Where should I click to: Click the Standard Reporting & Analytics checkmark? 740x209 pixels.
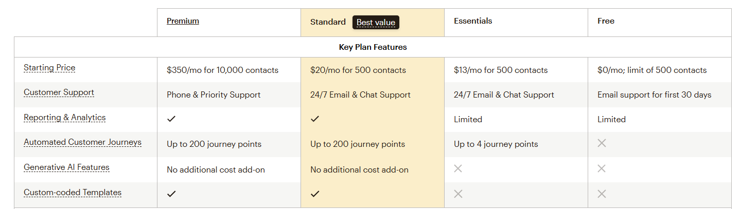coord(315,119)
